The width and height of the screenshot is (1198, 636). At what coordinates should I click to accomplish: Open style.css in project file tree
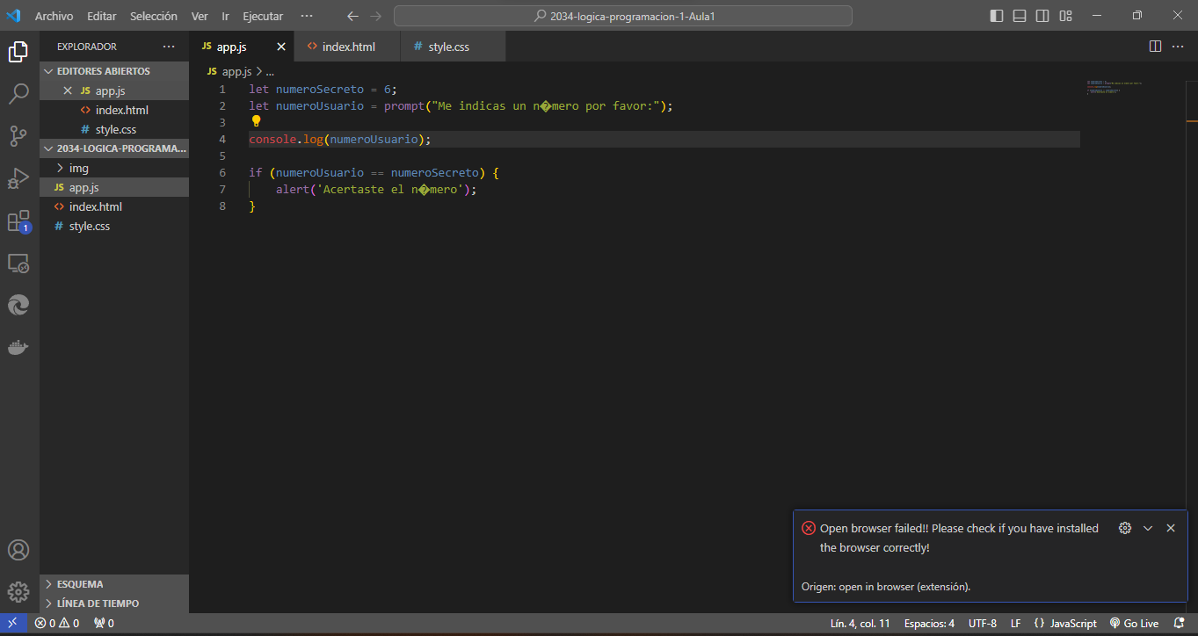pos(115,226)
